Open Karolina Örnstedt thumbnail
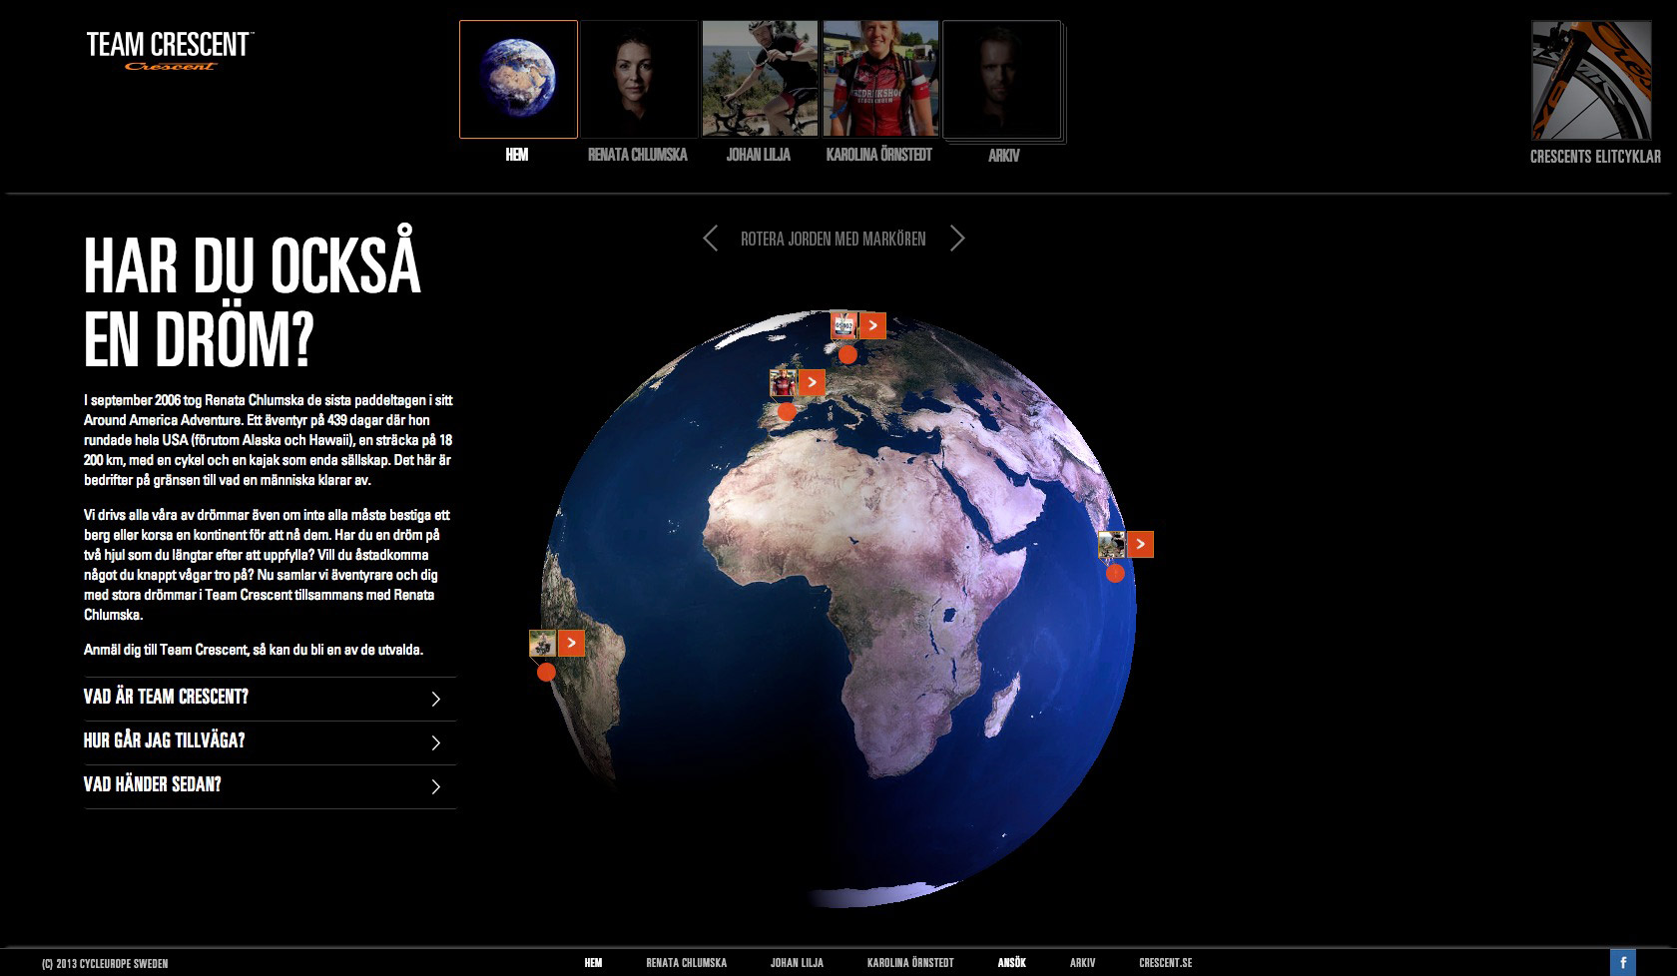This screenshot has height=976, width=1677. click(879, 80)
